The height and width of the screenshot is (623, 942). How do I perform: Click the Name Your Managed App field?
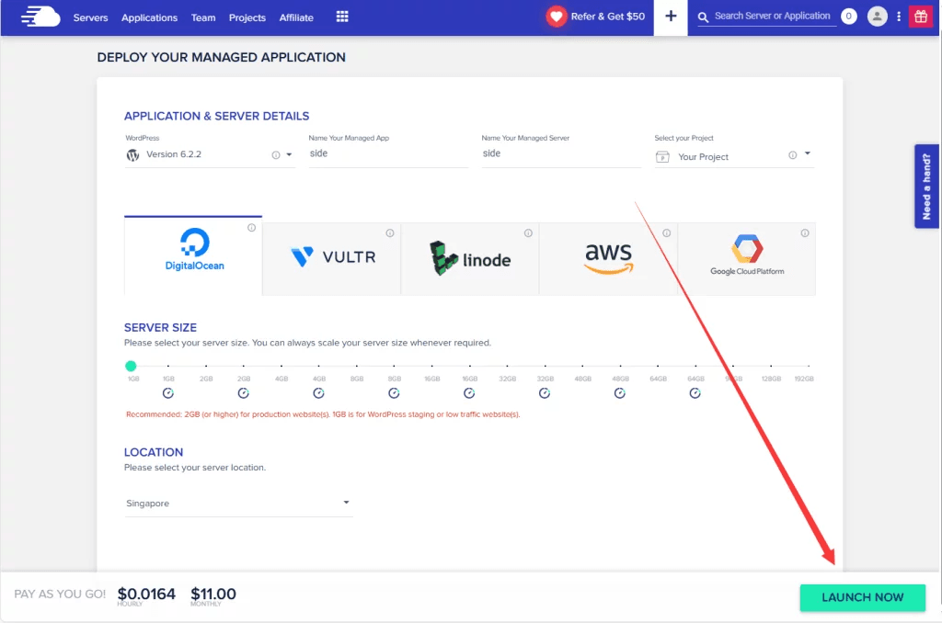(x=388, y=153)
